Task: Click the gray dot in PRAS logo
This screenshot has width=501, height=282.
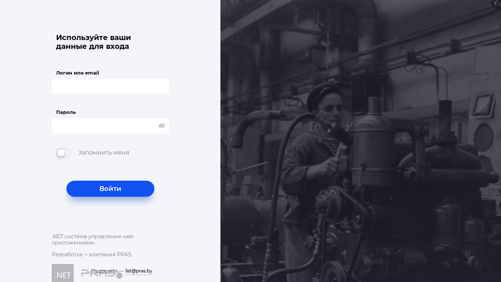Action: pyautogui.click(x=119, y=275)
